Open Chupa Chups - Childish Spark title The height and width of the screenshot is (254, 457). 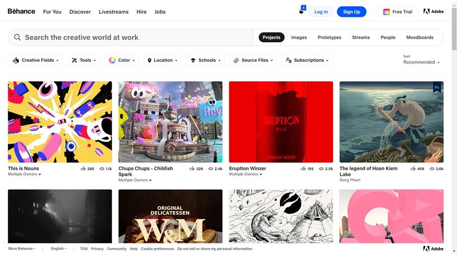(x=146, y=172)
